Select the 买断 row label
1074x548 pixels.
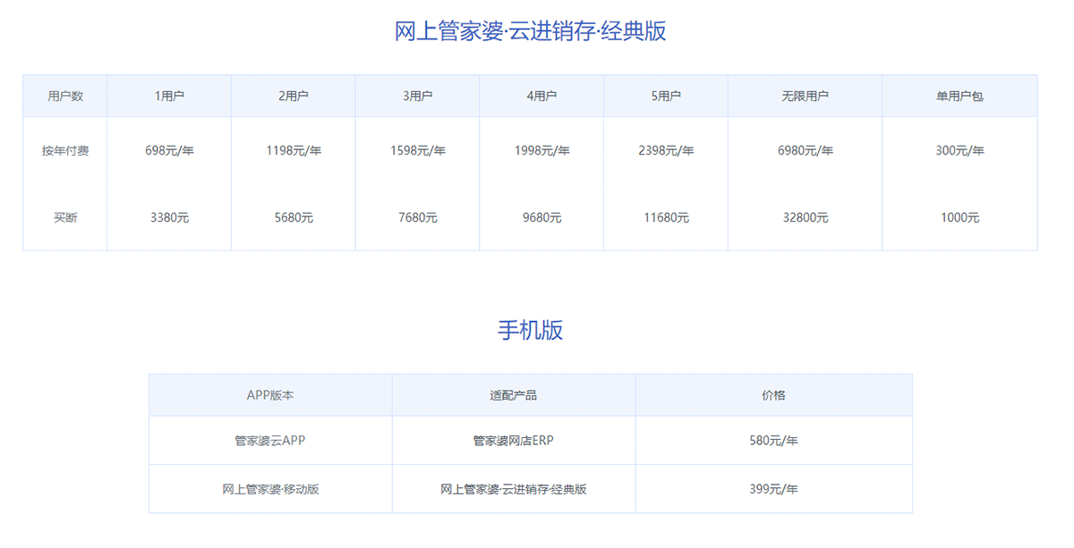[x=65, y=217]
